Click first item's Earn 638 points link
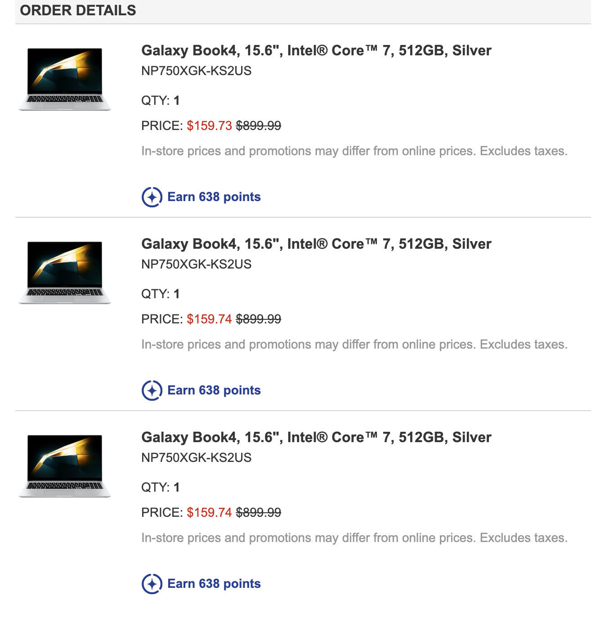 214,197
